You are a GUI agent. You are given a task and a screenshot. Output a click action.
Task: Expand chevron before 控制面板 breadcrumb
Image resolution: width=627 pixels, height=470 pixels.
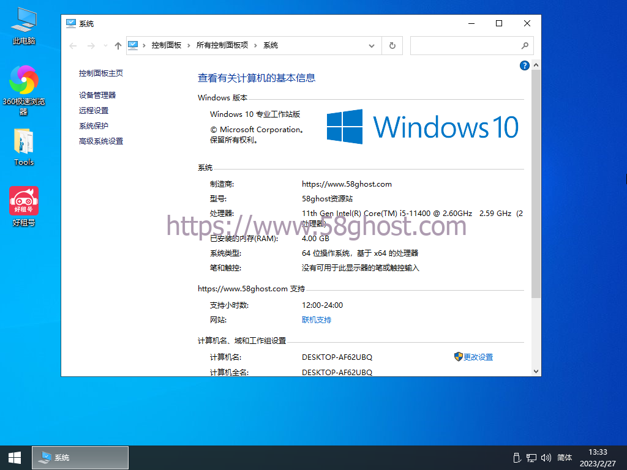(x=144, y=45)
